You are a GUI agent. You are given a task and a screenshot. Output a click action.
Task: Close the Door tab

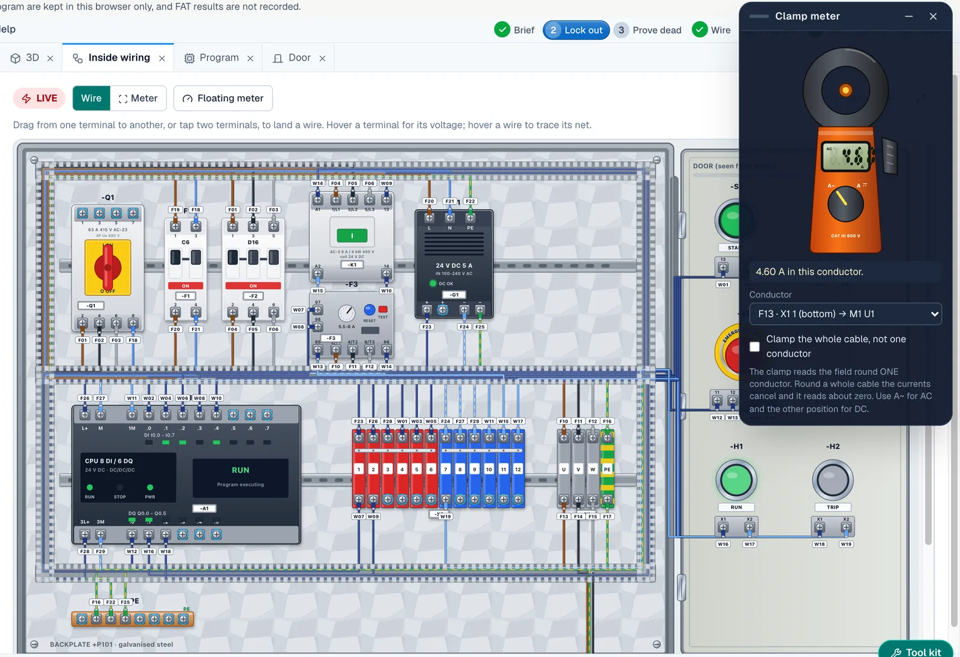click(x=322, y=58)
